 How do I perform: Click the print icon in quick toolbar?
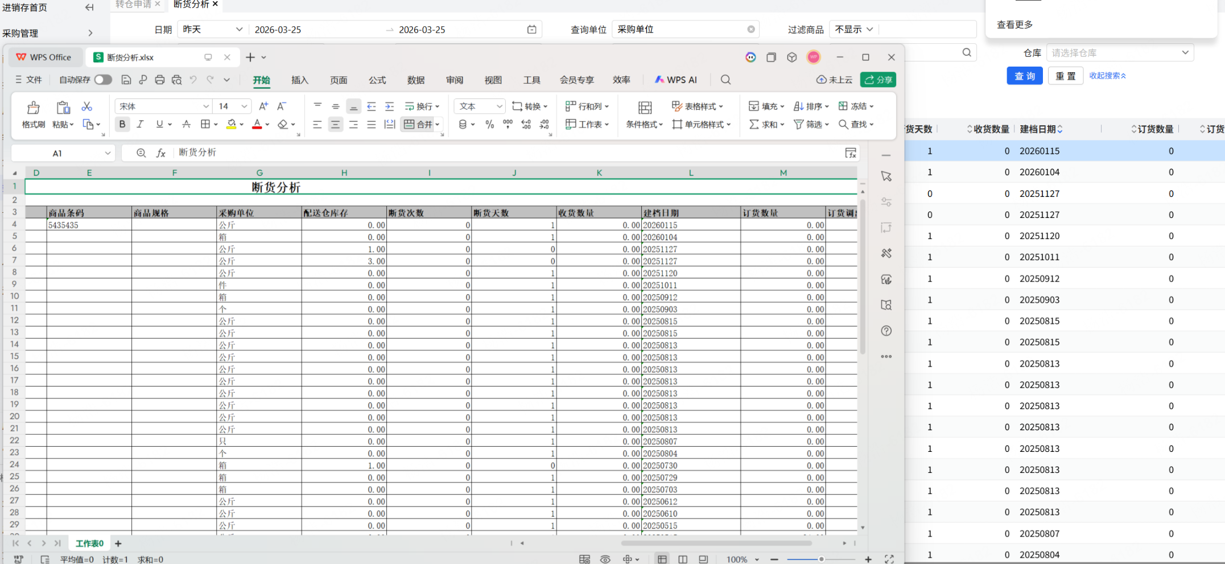click(x=160, y=80)
